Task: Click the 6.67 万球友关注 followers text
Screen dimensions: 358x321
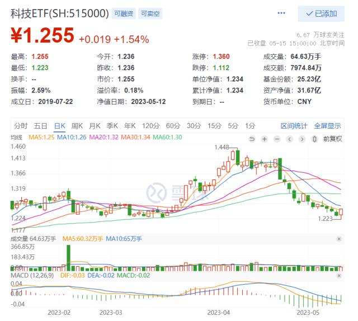Action: click(321, 35)
